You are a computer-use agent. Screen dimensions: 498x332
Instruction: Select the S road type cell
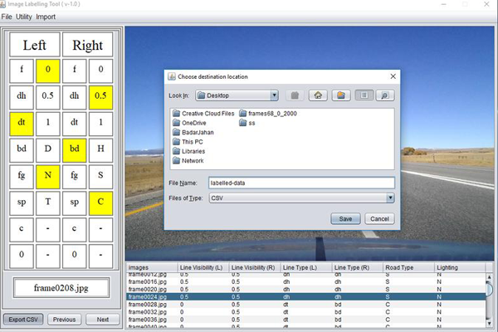click(x=100, y=176)
